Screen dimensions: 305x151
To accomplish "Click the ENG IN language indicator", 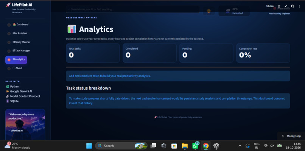I will click(257, 146).
